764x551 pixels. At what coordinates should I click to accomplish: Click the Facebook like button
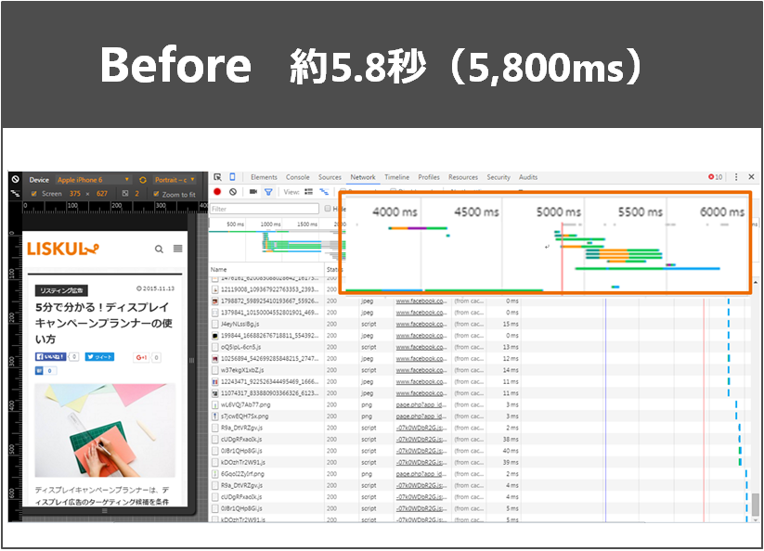[x=51, y=357]
